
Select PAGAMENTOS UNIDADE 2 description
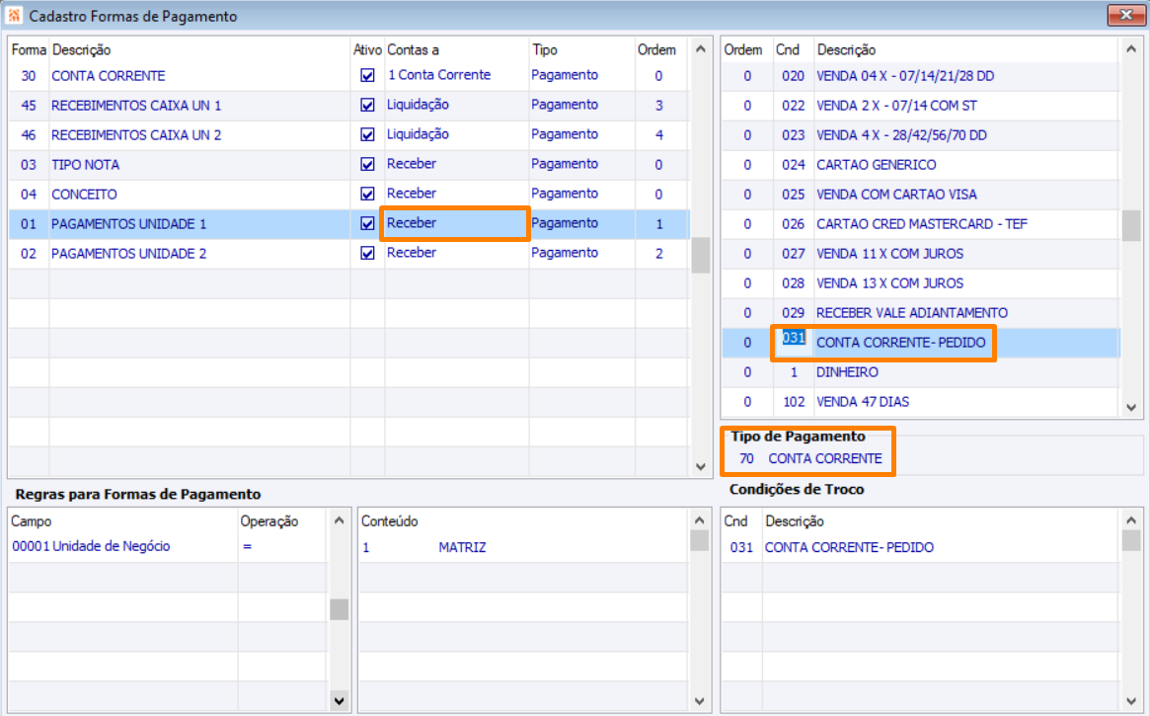point(129,253)
